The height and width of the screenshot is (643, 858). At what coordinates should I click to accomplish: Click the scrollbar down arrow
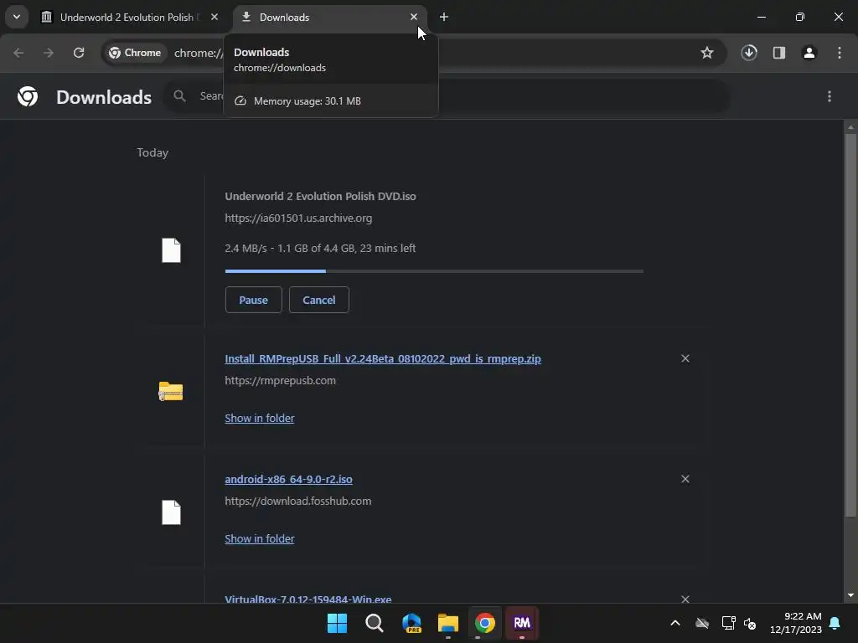850,595
